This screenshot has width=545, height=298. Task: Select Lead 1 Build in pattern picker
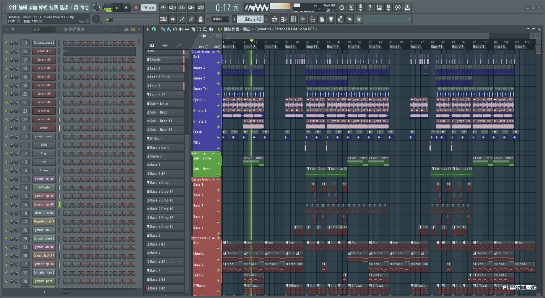coord(165,77)
